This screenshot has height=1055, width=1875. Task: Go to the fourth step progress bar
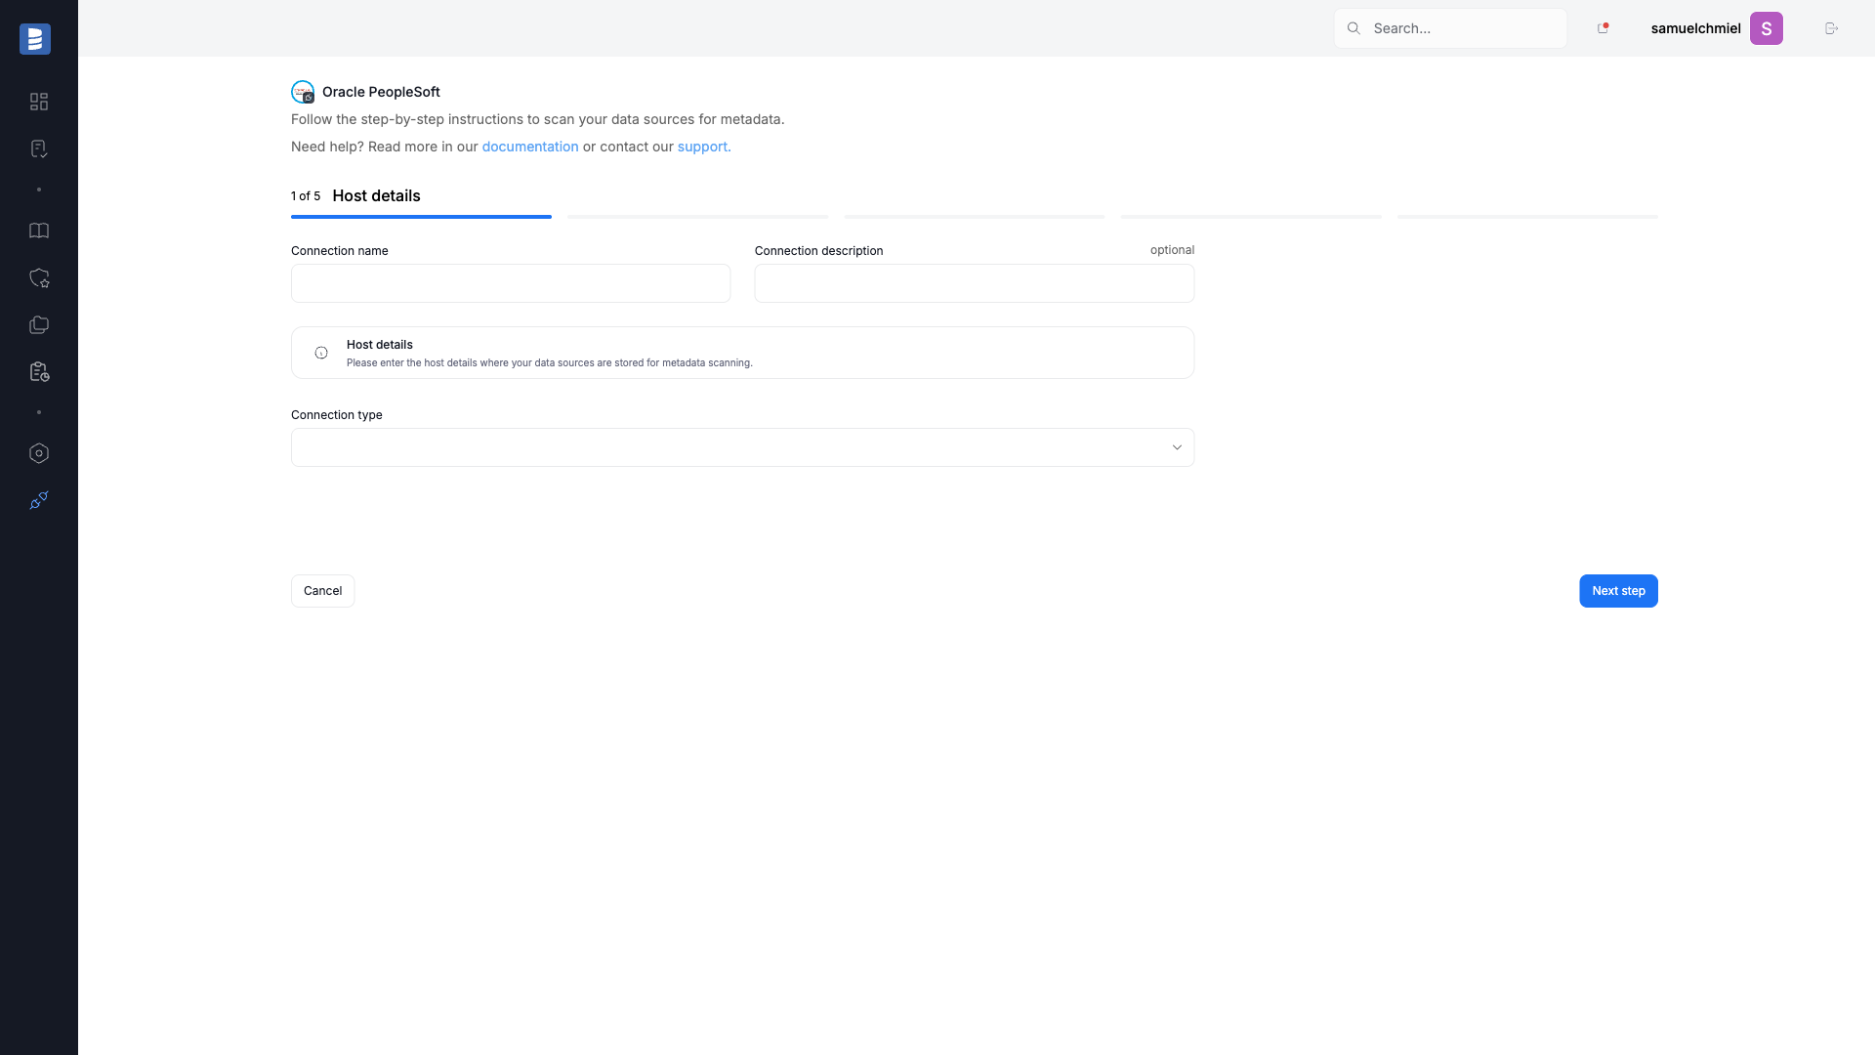pyautogui.click(x=1251, y=217)
